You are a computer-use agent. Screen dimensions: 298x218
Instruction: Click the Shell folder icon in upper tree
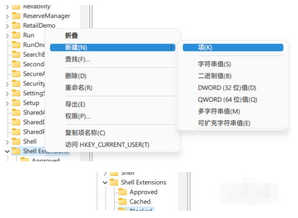coord(16,142)
